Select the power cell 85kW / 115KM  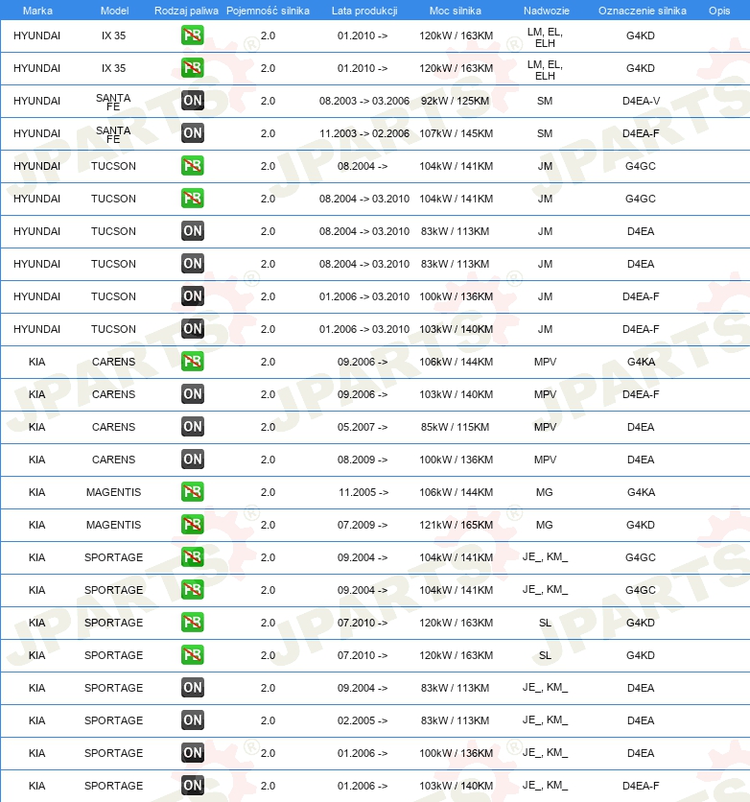[455, 427]
